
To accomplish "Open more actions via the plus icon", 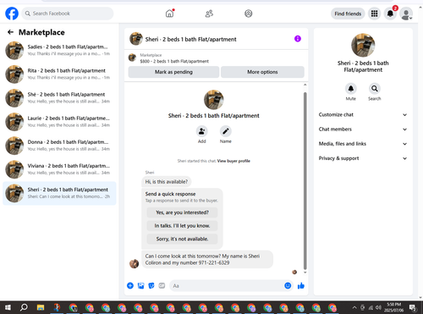I will (130, 285).
